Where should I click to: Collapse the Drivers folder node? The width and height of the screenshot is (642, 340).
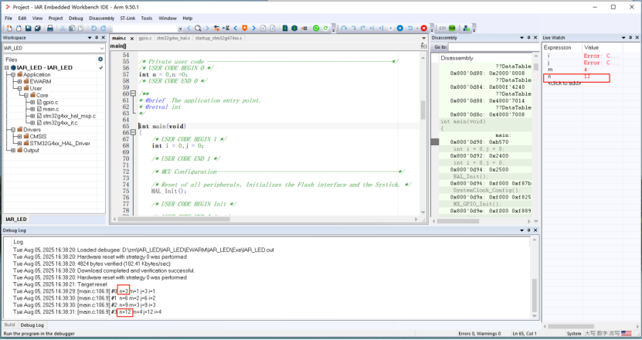tap(13, 130)
